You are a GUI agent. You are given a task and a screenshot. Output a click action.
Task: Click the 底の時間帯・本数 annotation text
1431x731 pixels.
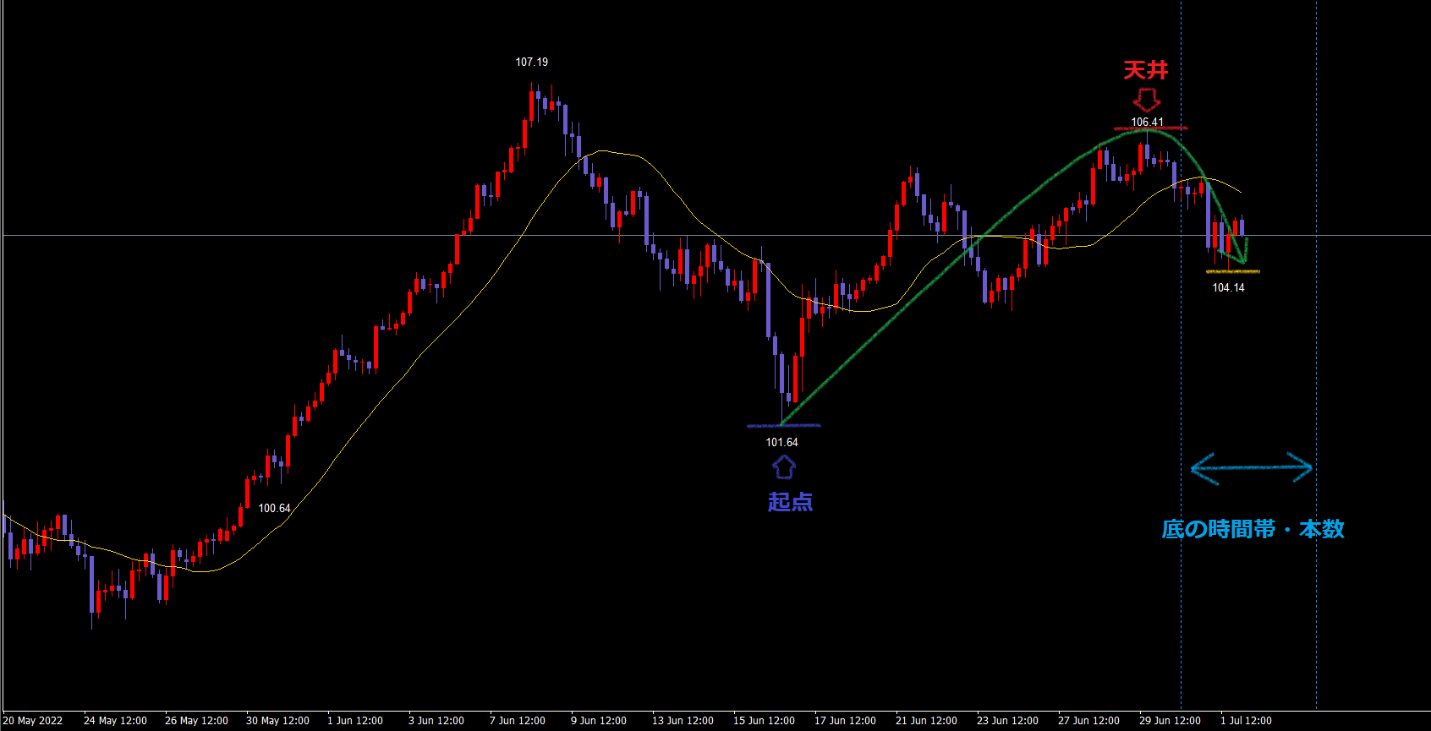tap(1253, 529)
